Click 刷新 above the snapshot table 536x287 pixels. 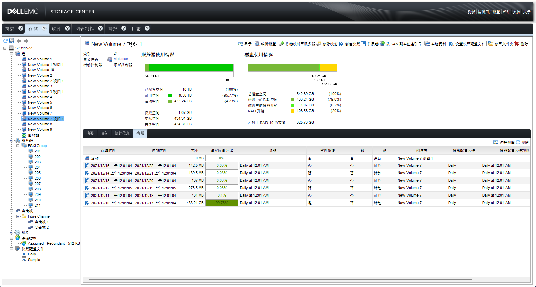coord(522,142)
